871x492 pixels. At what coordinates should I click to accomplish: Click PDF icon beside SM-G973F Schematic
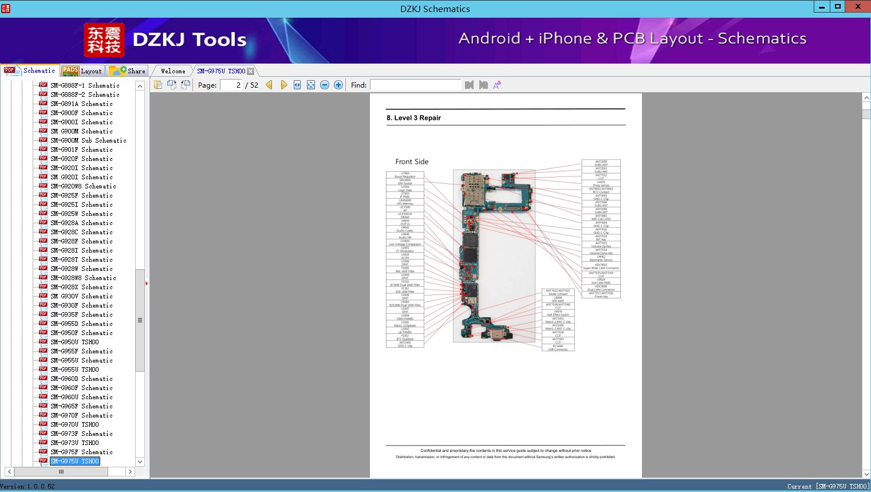tap(43, 433)
